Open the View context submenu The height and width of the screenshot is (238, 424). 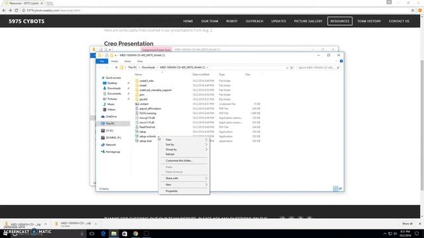[x=184, y=139]
